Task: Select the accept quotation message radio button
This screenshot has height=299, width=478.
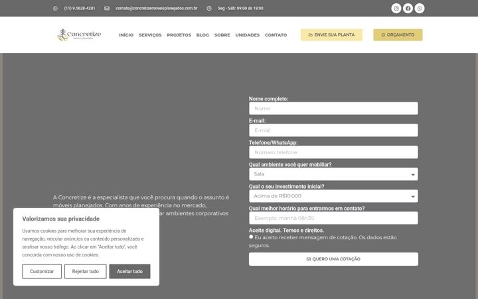Action: click(x=251, y=237)
